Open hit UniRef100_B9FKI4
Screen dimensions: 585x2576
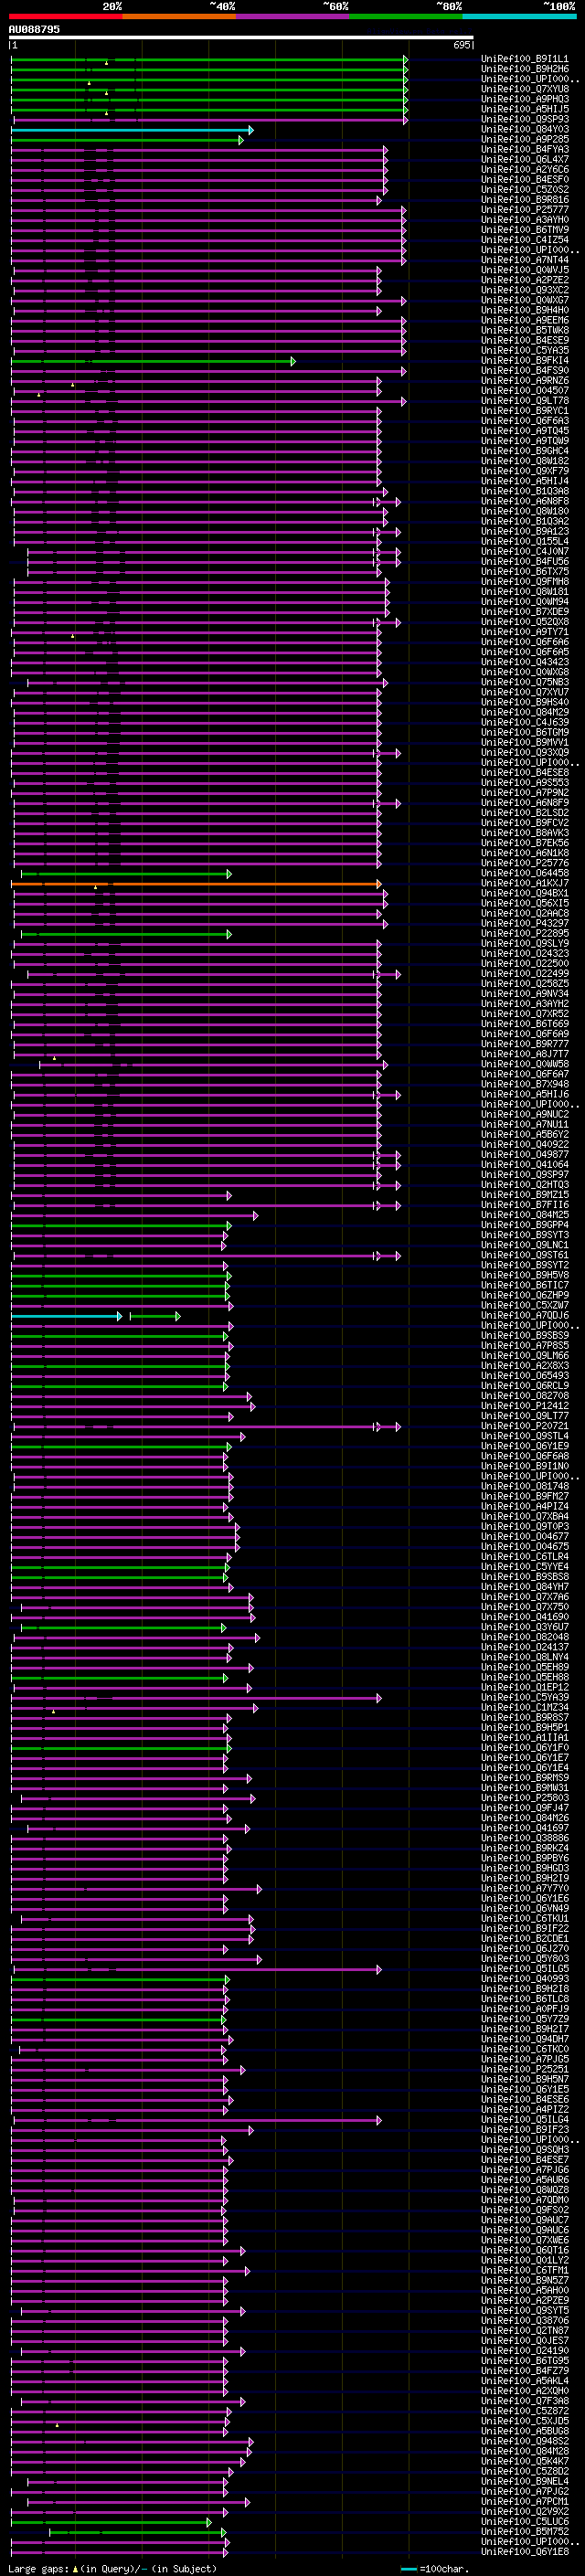pyautogui.click(x=525, y=360)
